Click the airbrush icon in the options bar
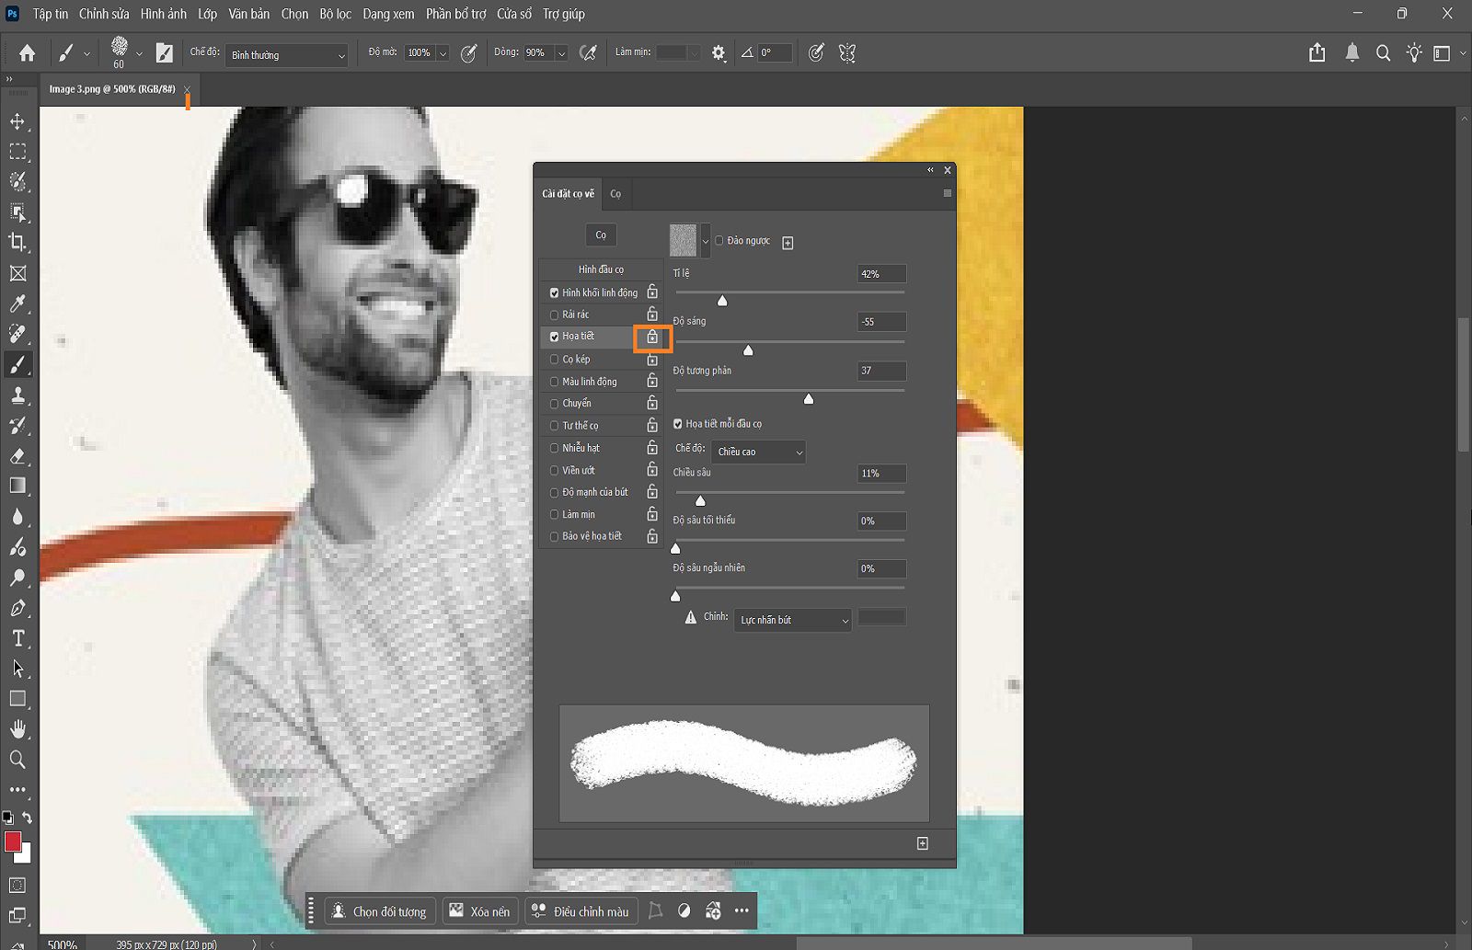The image size is (1472, 950). pos(589,52)
